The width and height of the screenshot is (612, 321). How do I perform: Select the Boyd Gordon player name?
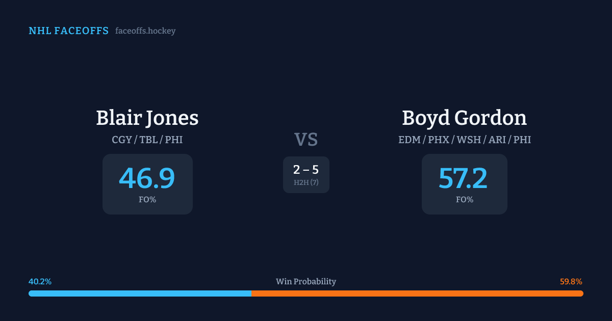pyautogui.click(x=464, y=118)
